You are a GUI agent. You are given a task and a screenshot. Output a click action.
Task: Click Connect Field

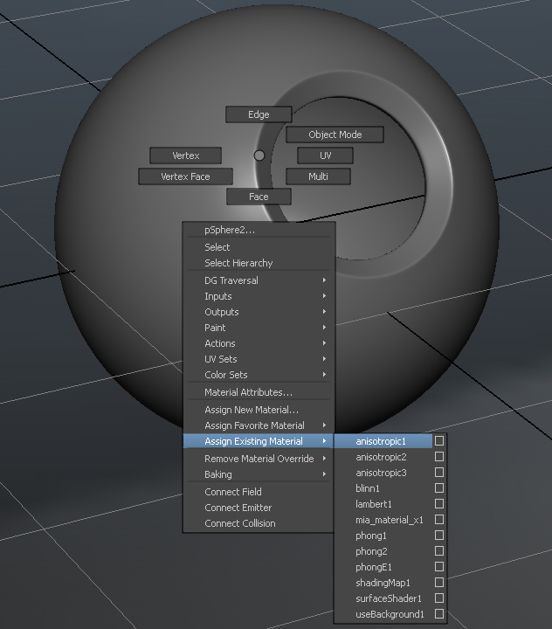tap(259, 492)
